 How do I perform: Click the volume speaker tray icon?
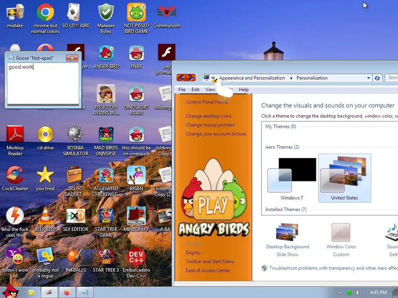tap(358, 293)
